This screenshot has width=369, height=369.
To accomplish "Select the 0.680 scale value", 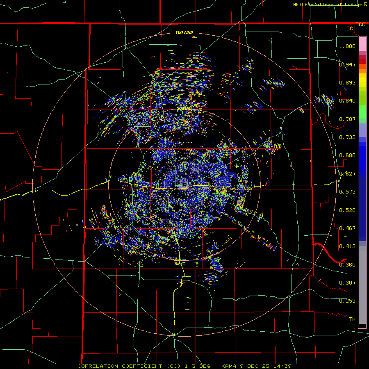I will 347,155.
